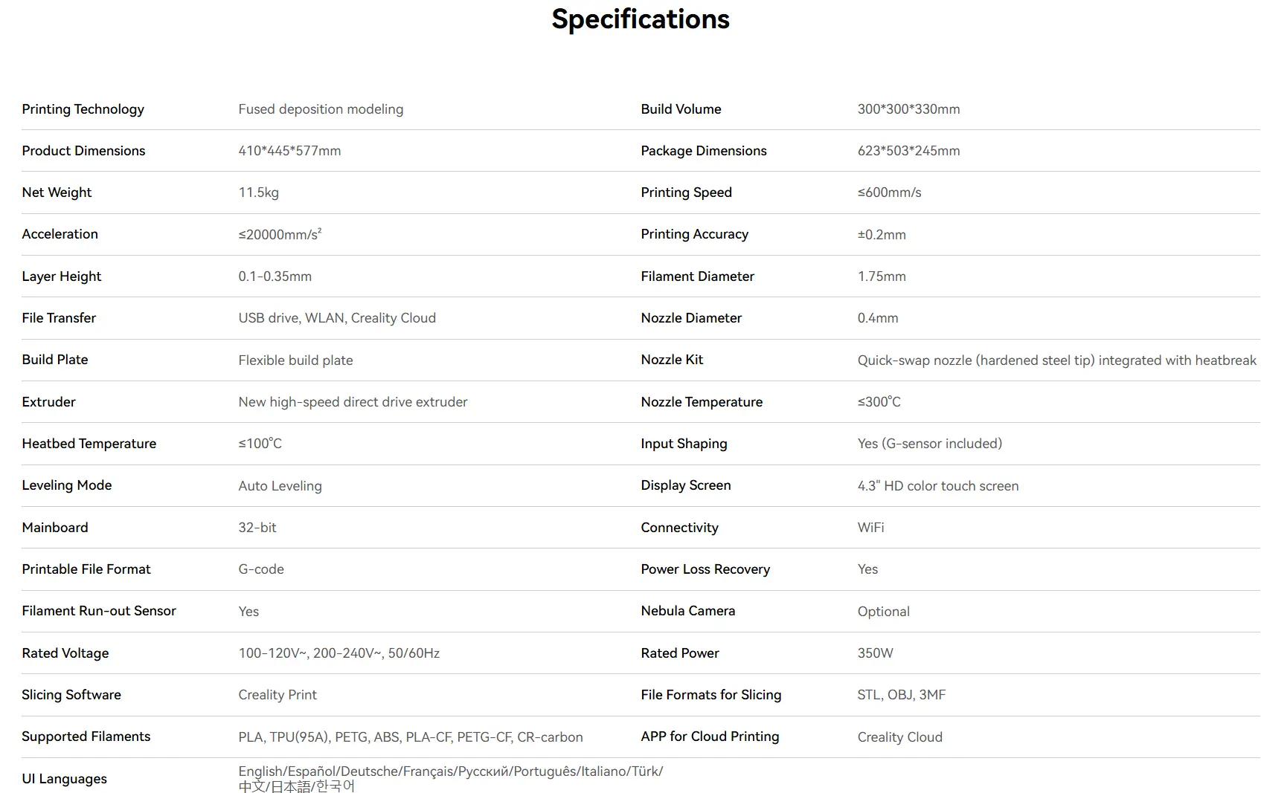Viewport: 1261px width, 793px height.
Task: Click the Printing Accuracy ±0.2mm value
Action: point(882,234)
